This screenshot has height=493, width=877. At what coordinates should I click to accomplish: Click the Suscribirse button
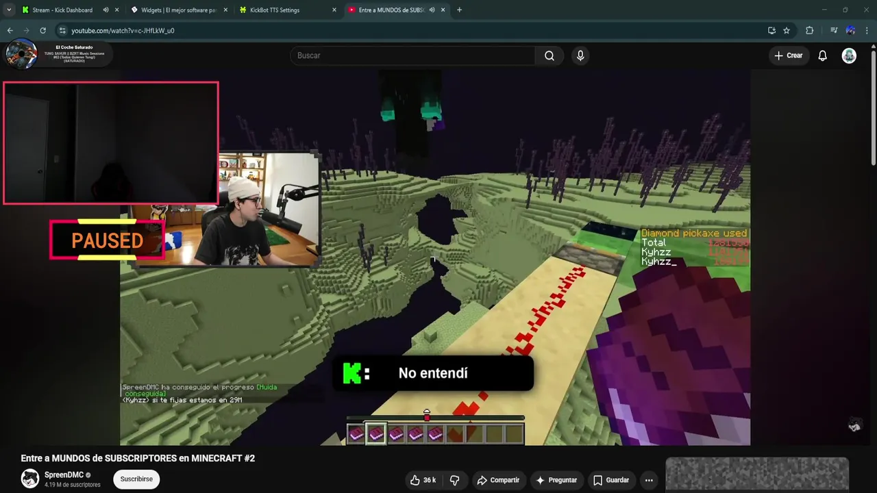pyautogui.click(x=136, y=479)
